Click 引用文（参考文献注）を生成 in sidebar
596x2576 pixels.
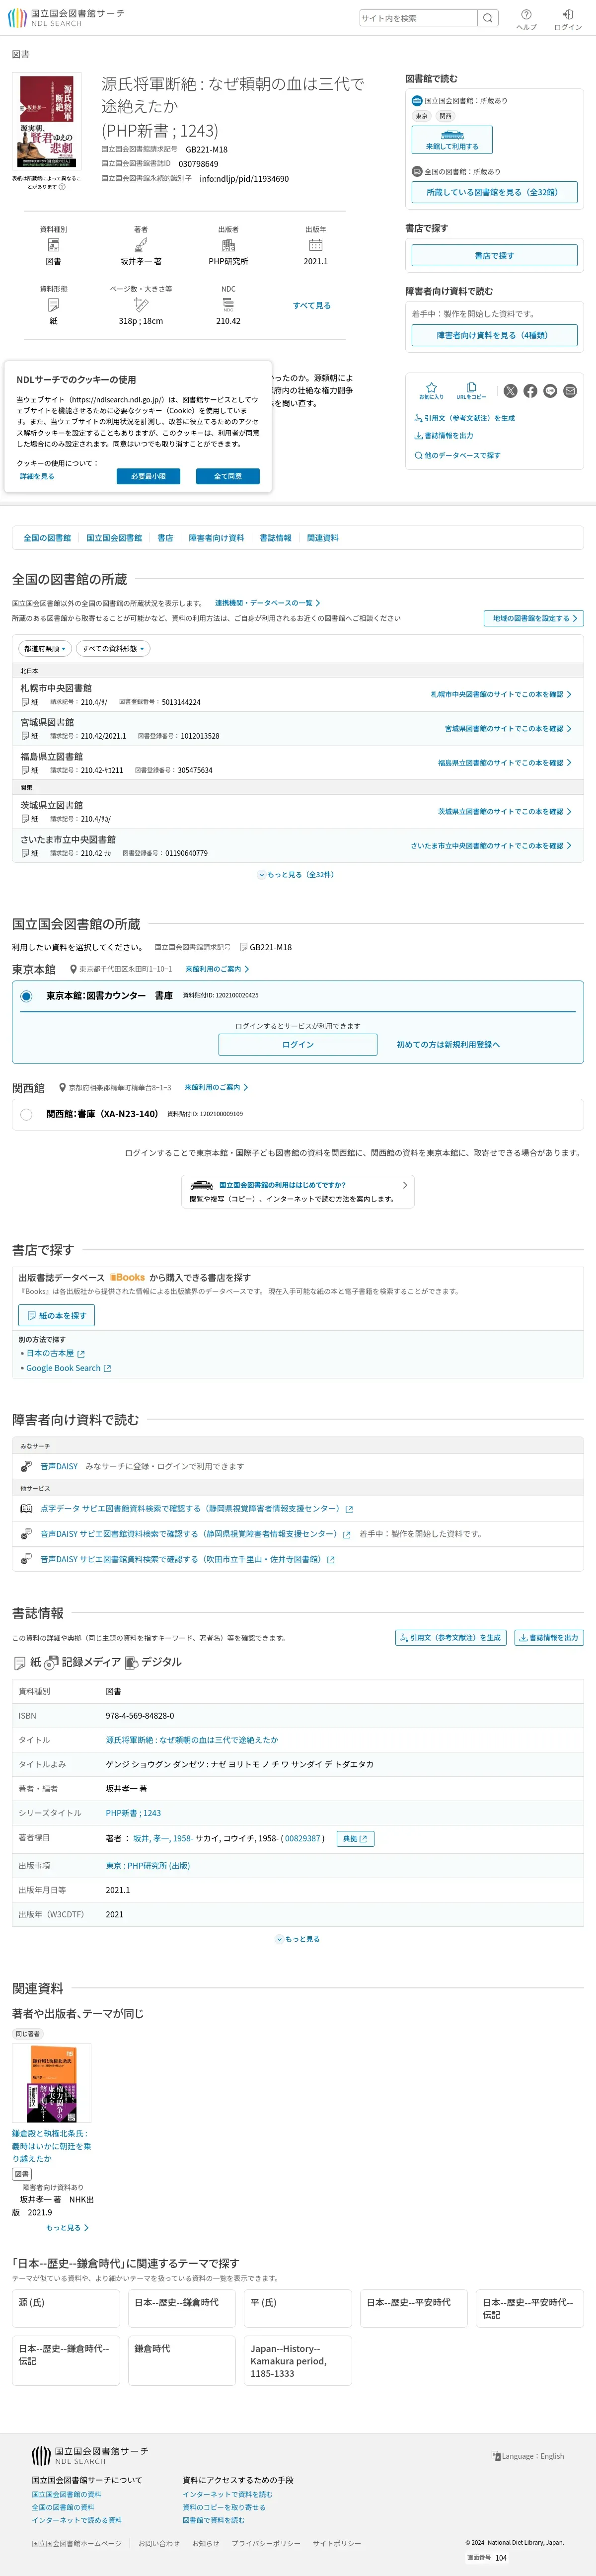pos(464,418)
